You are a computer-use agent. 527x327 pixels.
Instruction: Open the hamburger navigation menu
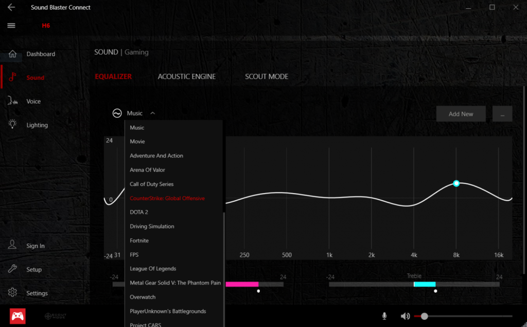point(11,26)
